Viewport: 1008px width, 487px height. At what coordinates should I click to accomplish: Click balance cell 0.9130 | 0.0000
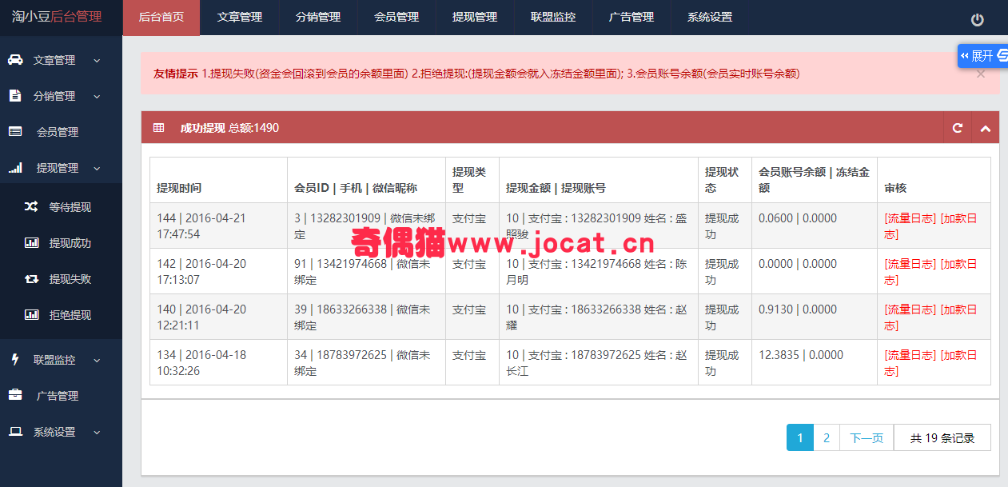click(815, 317)
